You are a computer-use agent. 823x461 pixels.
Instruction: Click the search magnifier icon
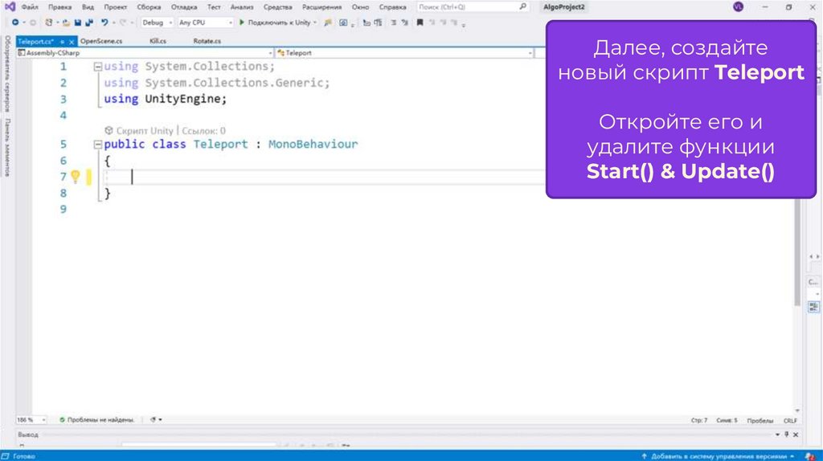pos(522,6)
